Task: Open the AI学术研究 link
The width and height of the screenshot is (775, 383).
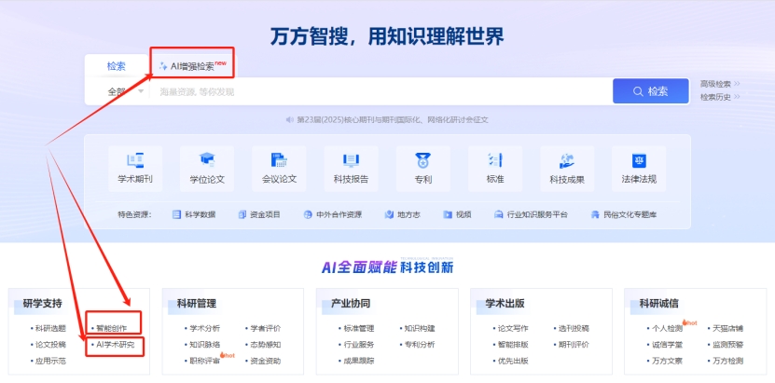Action: click(115, 345)
